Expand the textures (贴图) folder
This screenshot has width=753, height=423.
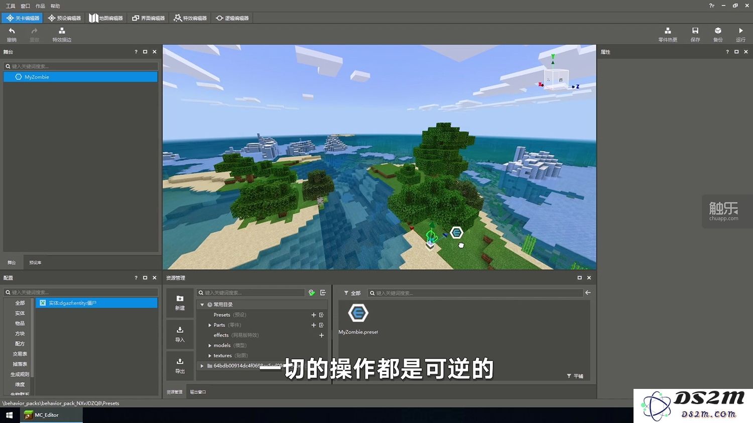pos(210,356)
